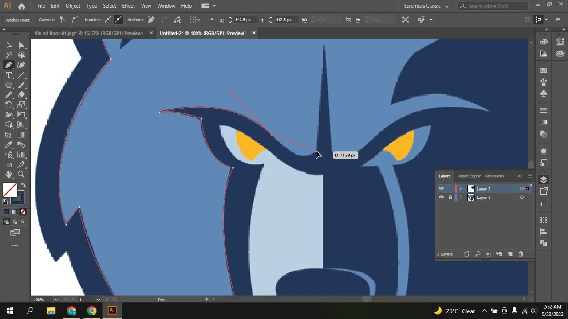The height and width of the screenshot is (319, 568).
Task: Open the Color panel palette icon
Action: pos(544,41)
